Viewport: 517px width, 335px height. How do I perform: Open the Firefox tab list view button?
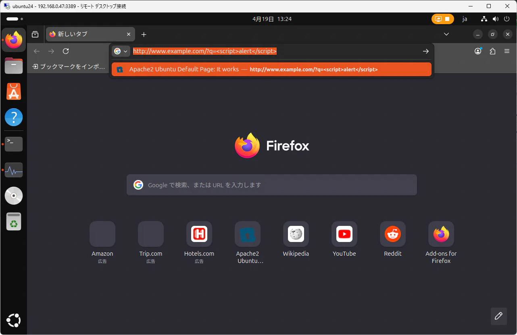35,34
